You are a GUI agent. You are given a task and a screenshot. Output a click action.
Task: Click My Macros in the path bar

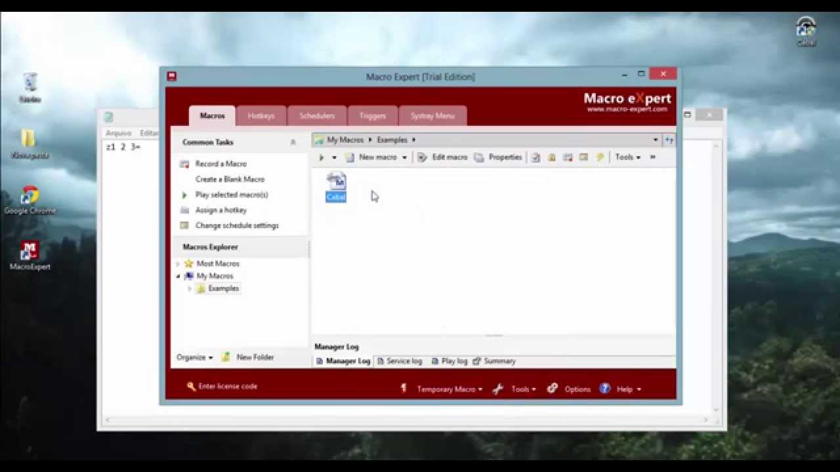tap(345, 140)
